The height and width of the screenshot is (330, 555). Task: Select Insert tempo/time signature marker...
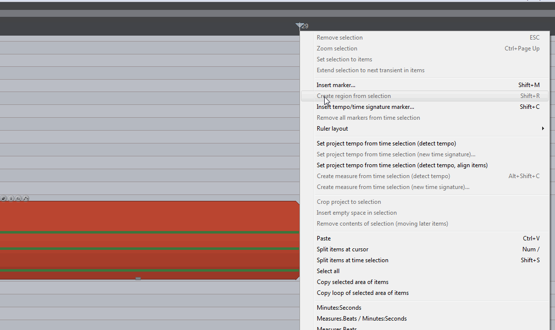(365, 107)
